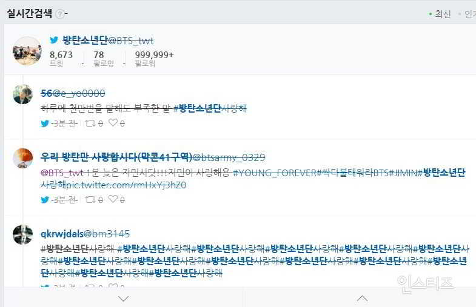The width and height of the screenshot is (476, 307).
Task: Click the help question mark beside 실시간검색
Action: (x=60, y=14)
